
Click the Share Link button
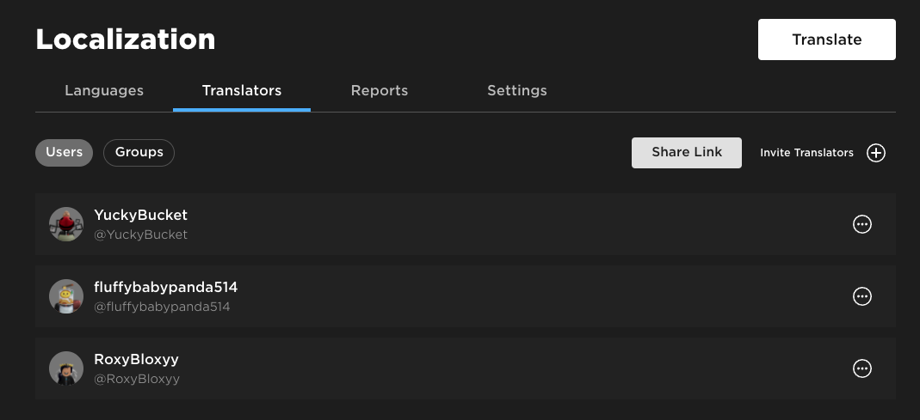687,153
